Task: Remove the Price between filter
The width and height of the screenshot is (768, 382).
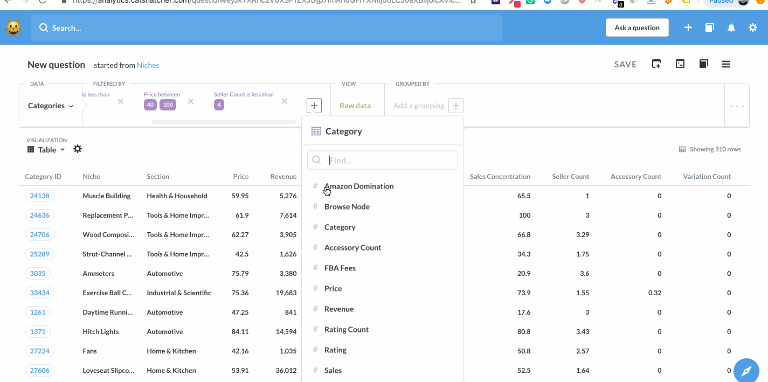Action: point(190,101)
